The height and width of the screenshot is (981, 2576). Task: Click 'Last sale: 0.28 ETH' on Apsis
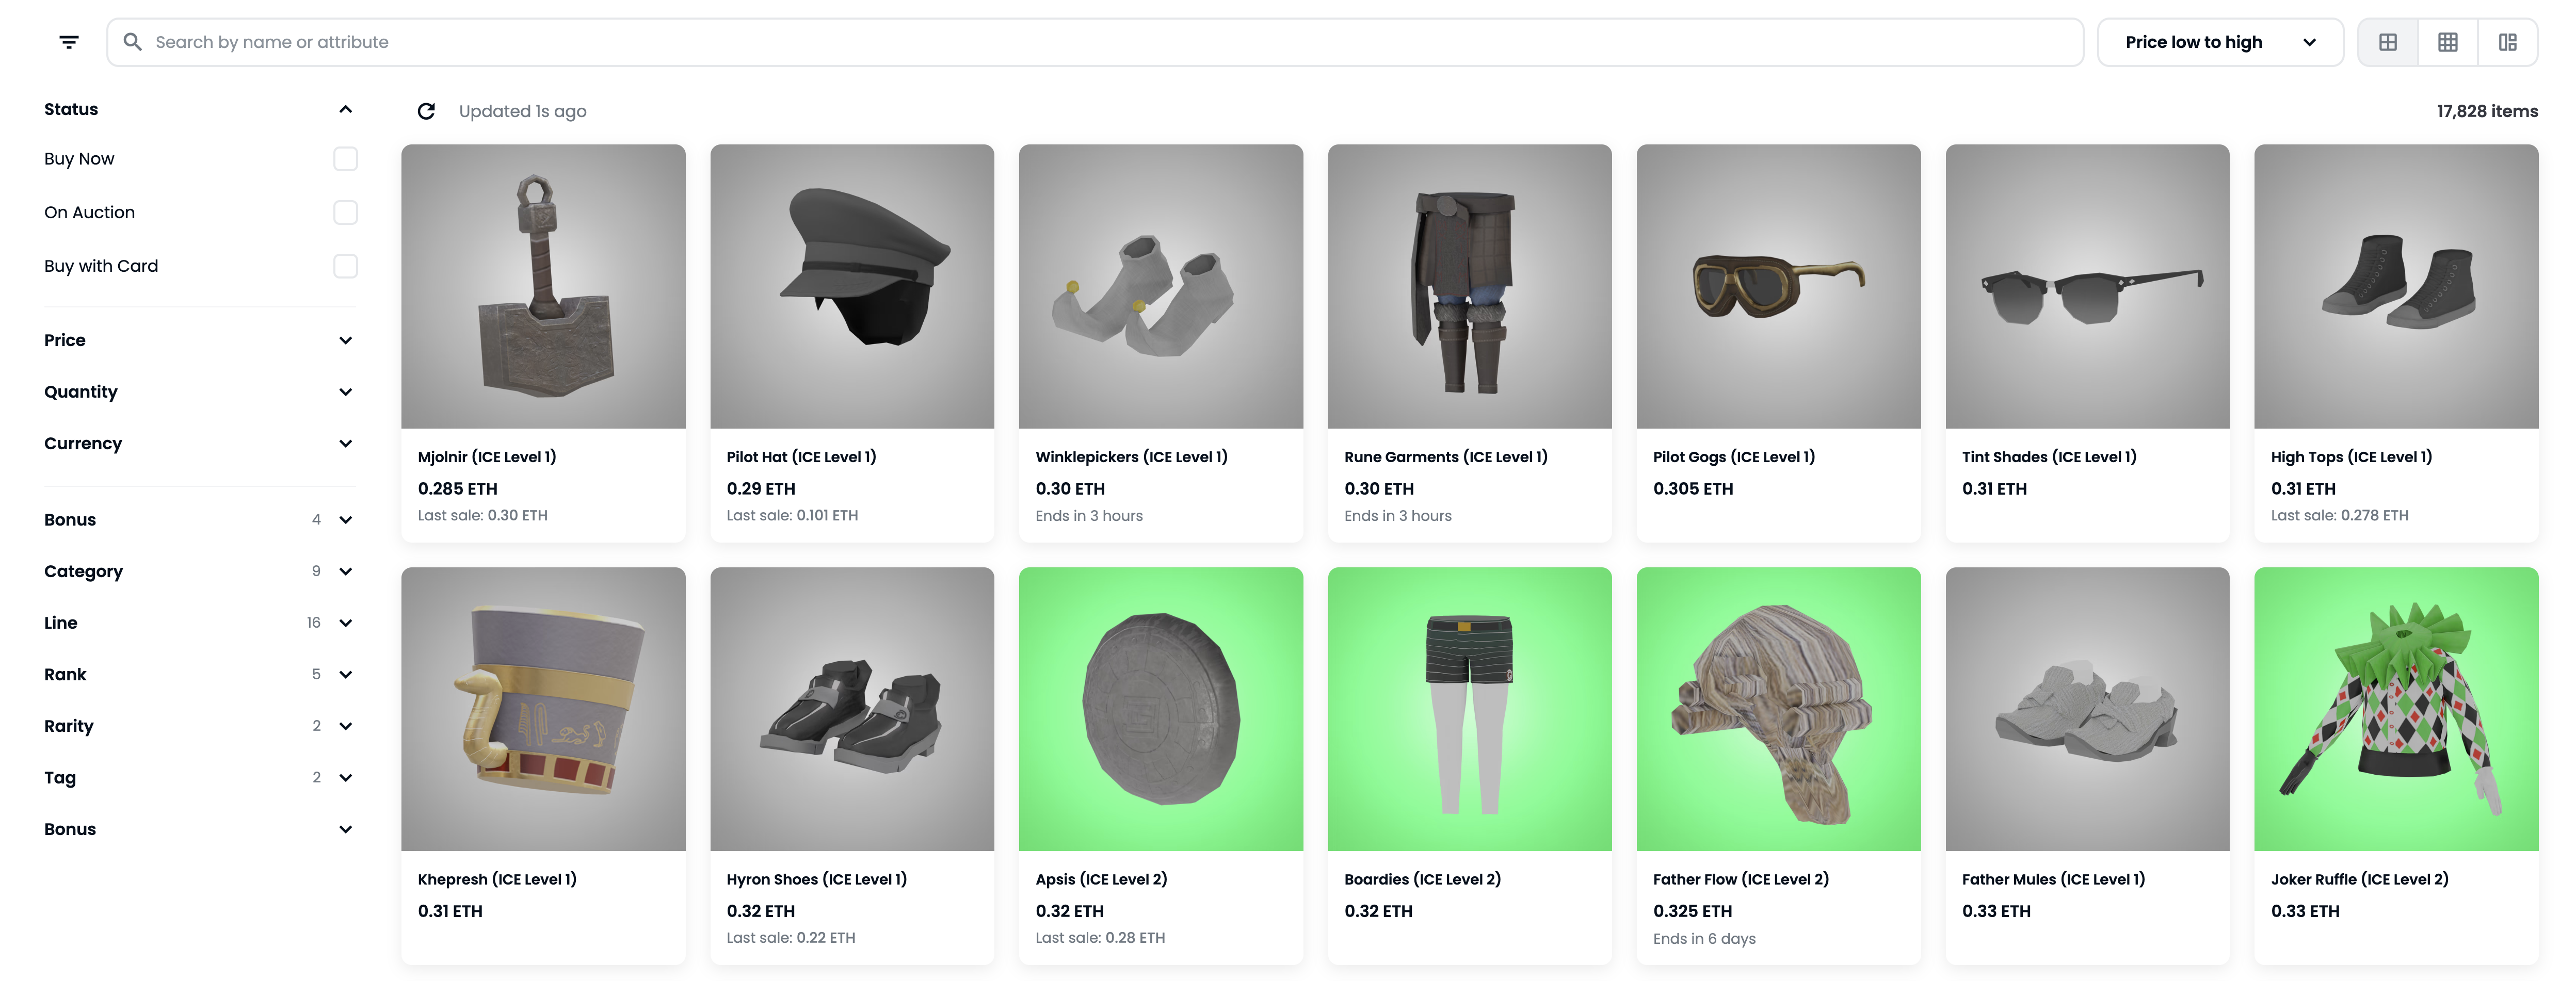tap(1099, 938)
